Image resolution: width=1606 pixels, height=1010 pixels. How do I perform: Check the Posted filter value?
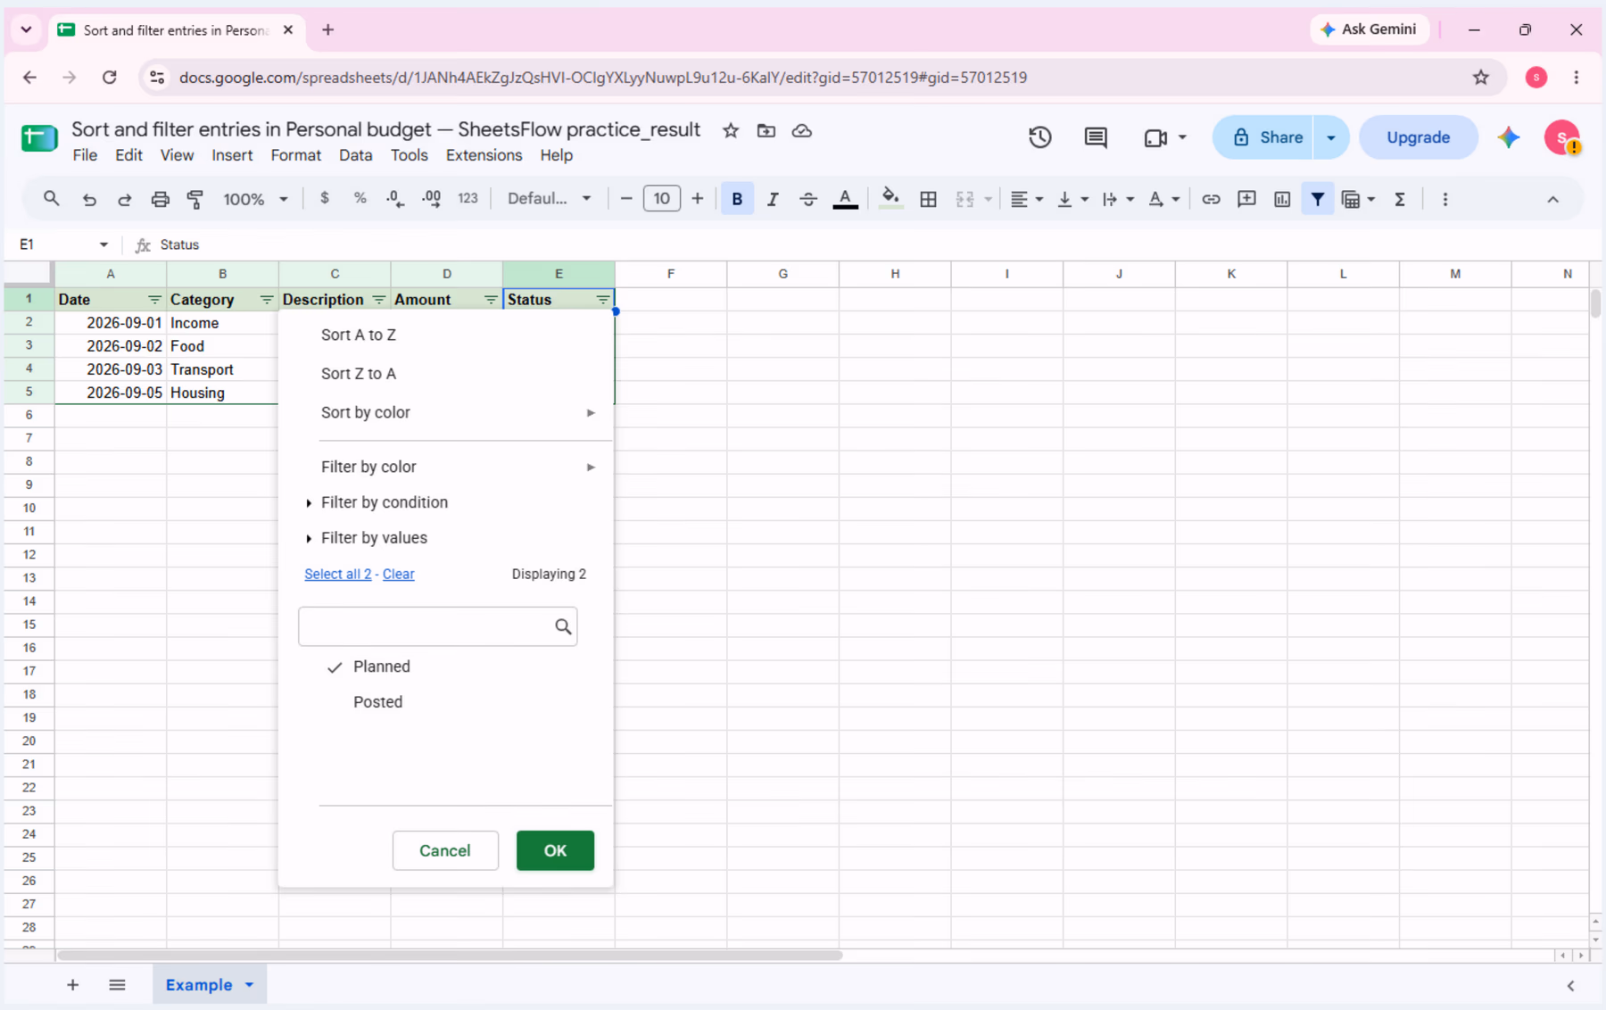tap(377, 702)
